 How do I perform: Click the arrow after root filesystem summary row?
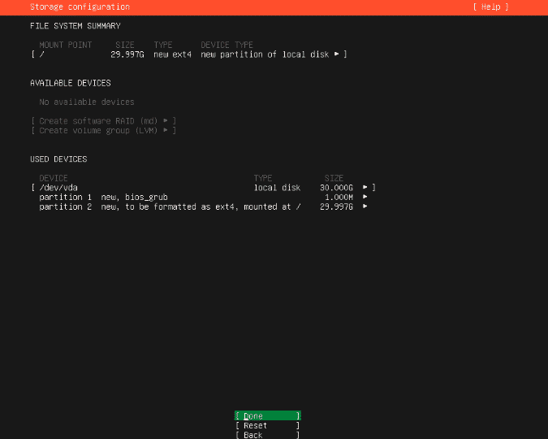[x=336, y=54]
